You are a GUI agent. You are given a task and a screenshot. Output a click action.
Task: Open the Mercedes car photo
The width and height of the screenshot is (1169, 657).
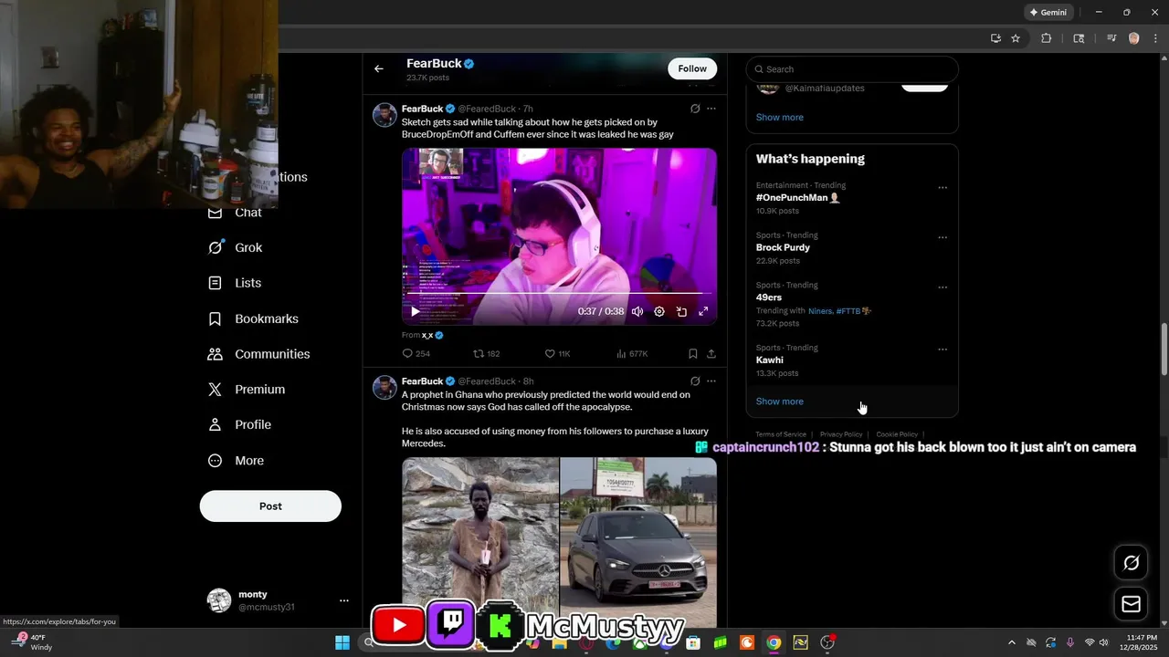point(638,542)
